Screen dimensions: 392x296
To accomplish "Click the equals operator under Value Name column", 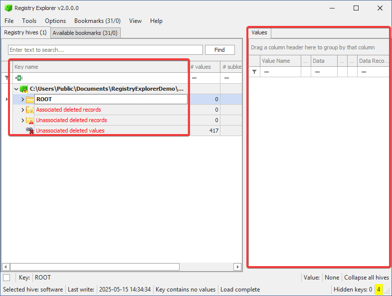I will point(266,72).
